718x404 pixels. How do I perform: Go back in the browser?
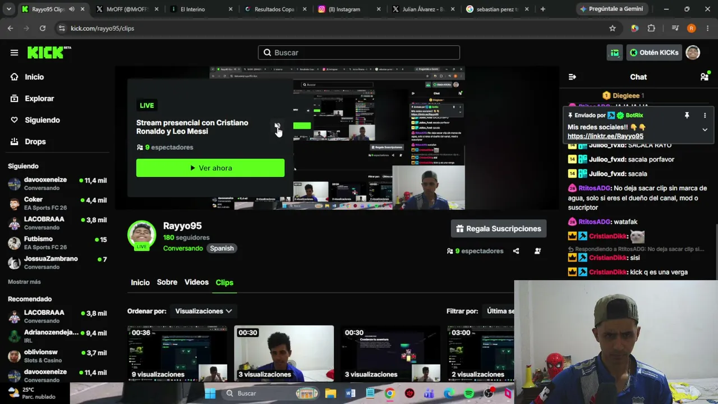click(10, 28)
